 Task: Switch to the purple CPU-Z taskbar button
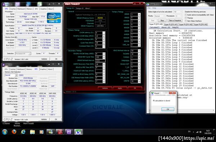pyautogui.click(x=69, y=132)
